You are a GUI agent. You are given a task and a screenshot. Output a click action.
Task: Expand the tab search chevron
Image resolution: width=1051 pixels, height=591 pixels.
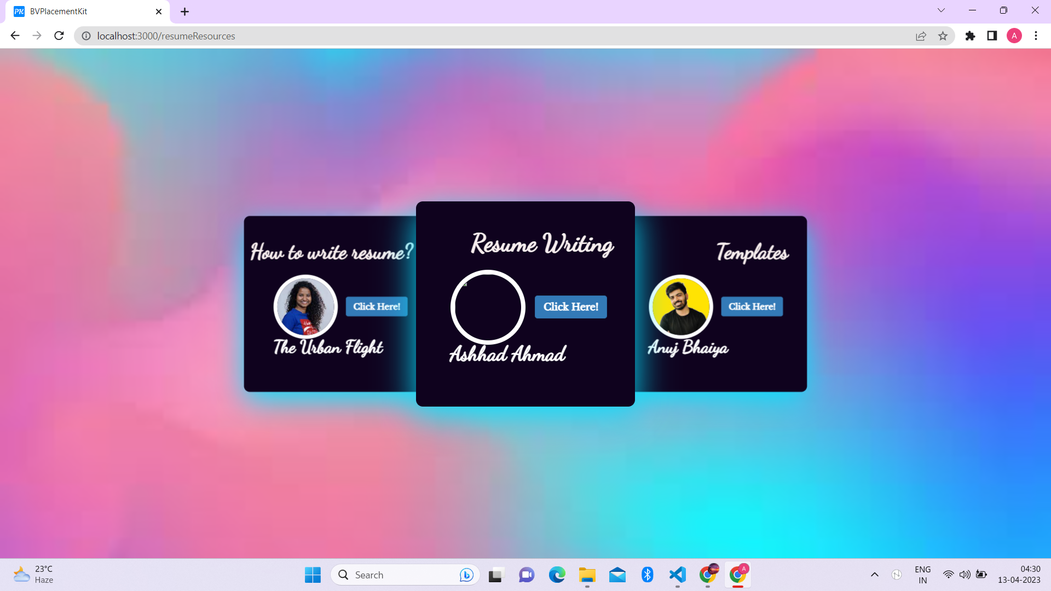(x=941, y=10)
